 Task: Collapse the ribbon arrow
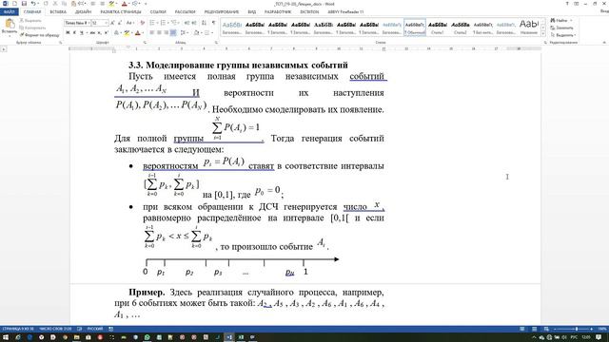604,43
